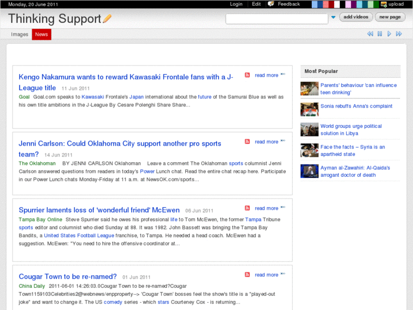Screen dimensions: 413x310
Task: Select the dark red theme swatch
Action: (x=331, y=4)
